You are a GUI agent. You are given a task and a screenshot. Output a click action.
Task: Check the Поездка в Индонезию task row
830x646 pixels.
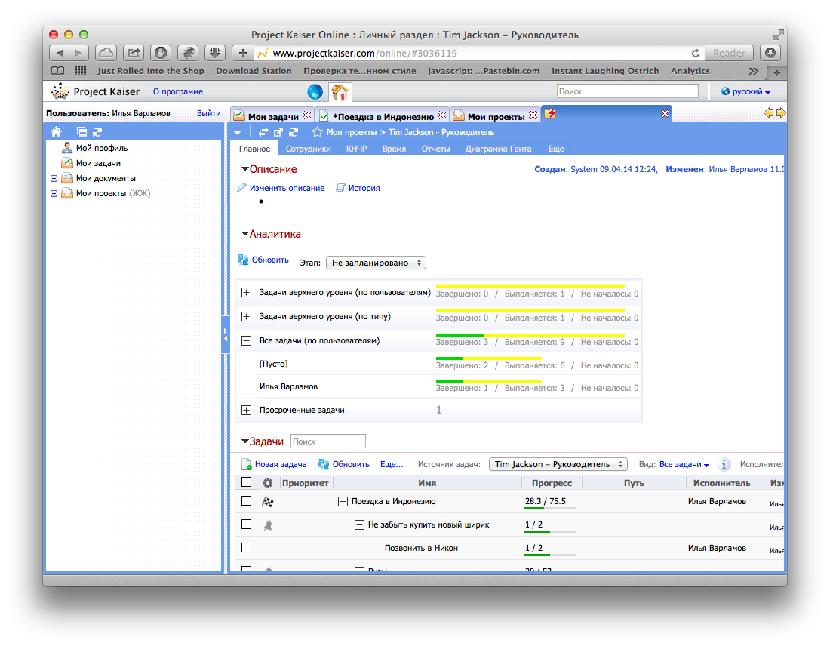pos(246,501)
